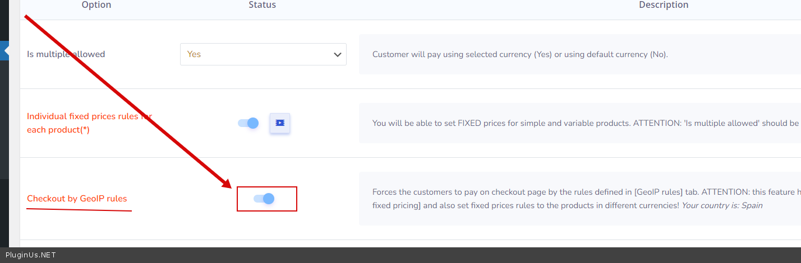Open the Is multiple allowed dropdown
801x263 pixels.
pyautogui.click(x=263, y=54)
